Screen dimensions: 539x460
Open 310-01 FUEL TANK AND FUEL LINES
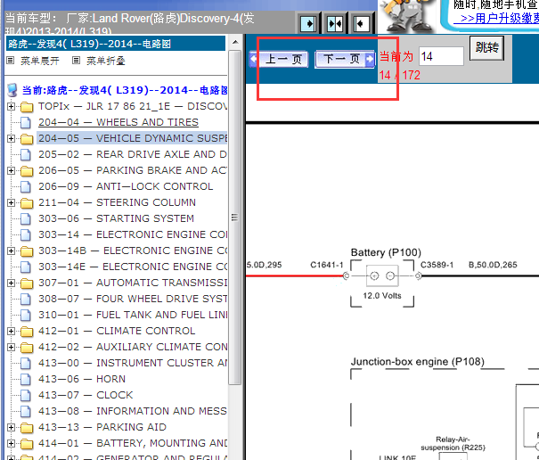click(x=133, y=315)
